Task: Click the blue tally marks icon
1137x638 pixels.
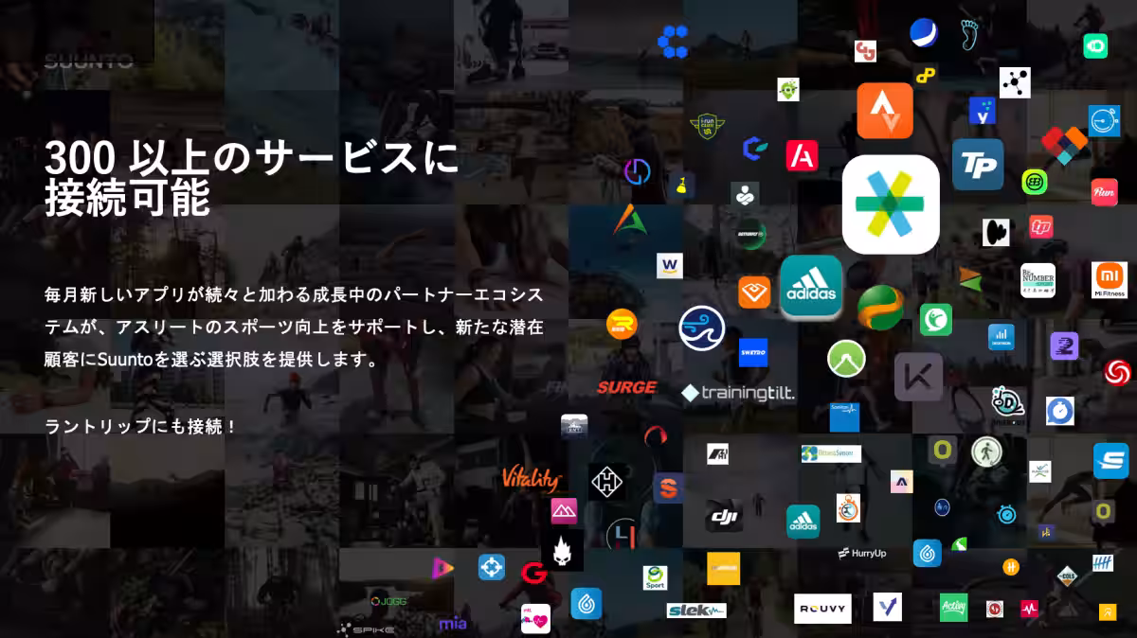Action: (1102, 563)
